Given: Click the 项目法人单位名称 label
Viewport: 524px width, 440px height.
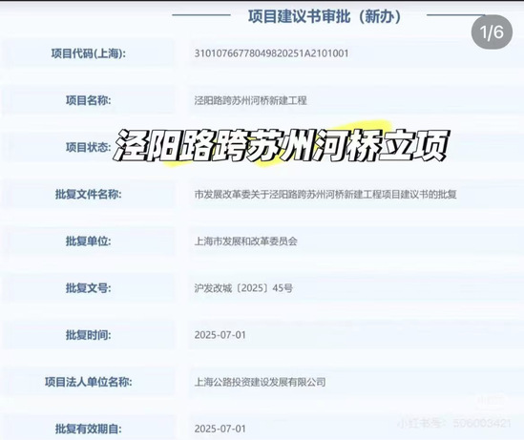Looking at the screenshot, I should tap(89, 382).
